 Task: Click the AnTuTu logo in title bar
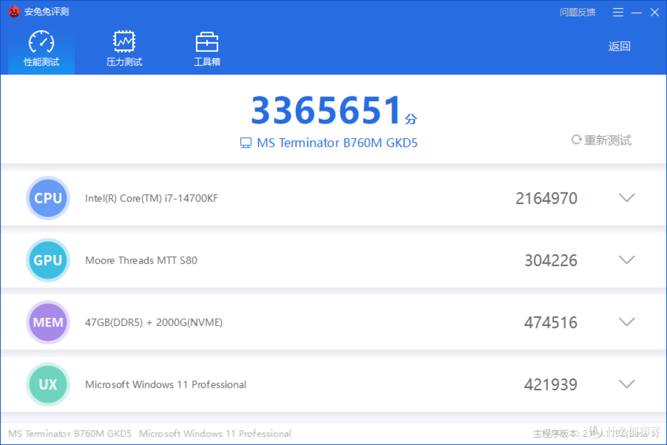click(14, 12)
